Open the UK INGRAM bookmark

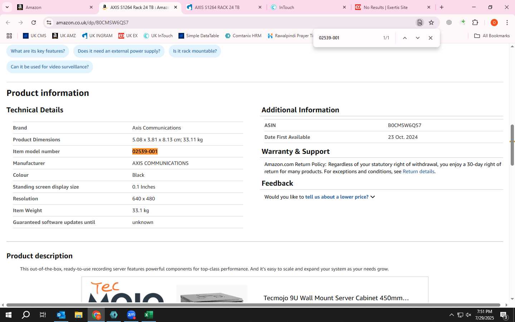click(x=97, y=36)
